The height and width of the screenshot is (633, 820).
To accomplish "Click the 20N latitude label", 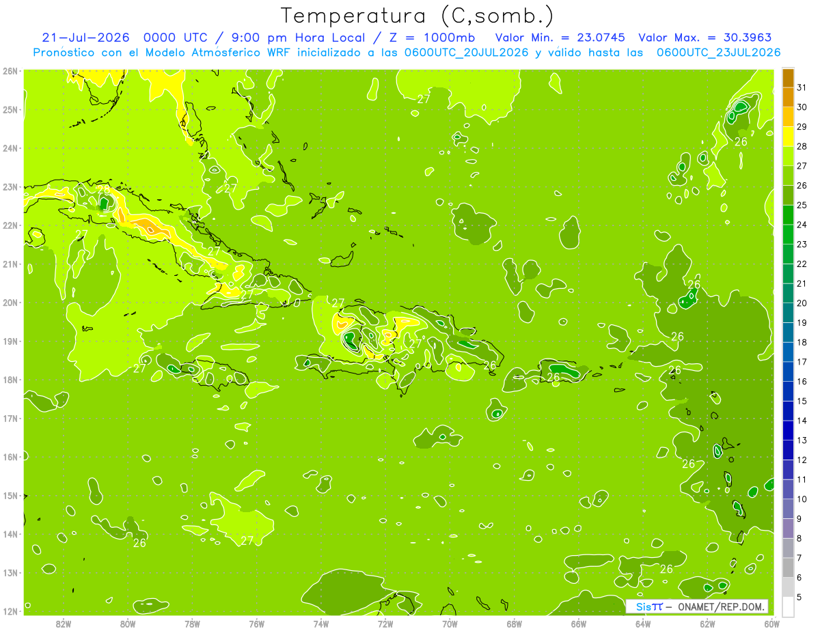I will tap(10, 303).
